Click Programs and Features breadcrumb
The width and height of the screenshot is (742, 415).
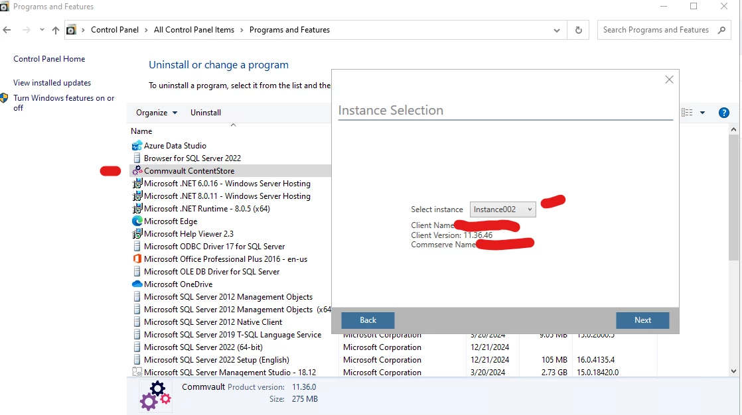pyautogui.click(x=289, y=30)
